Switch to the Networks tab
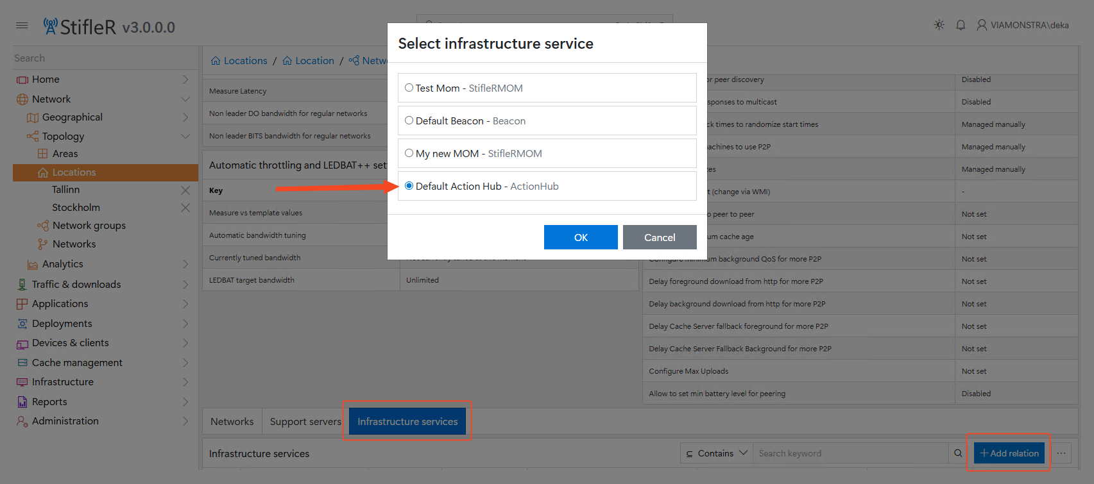The width and height of the screenshot is (1094, 484). tap(232, 422)
